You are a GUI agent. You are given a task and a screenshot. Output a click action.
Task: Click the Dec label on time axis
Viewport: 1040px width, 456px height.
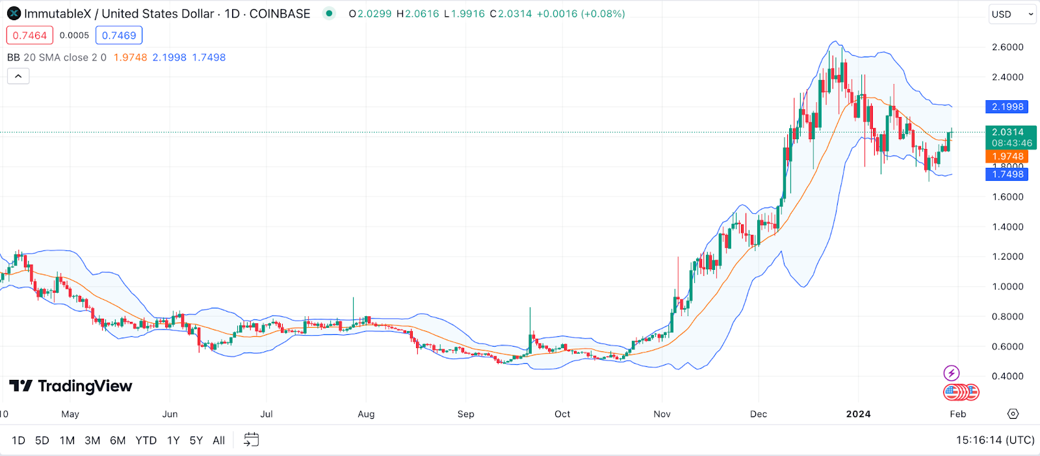759,414
